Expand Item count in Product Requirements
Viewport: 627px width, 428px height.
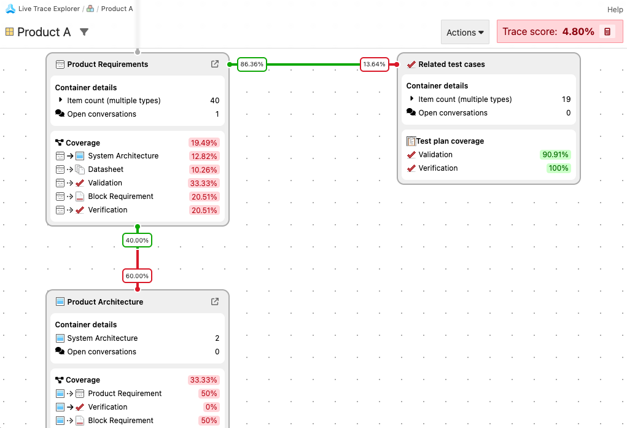(60, 100)
